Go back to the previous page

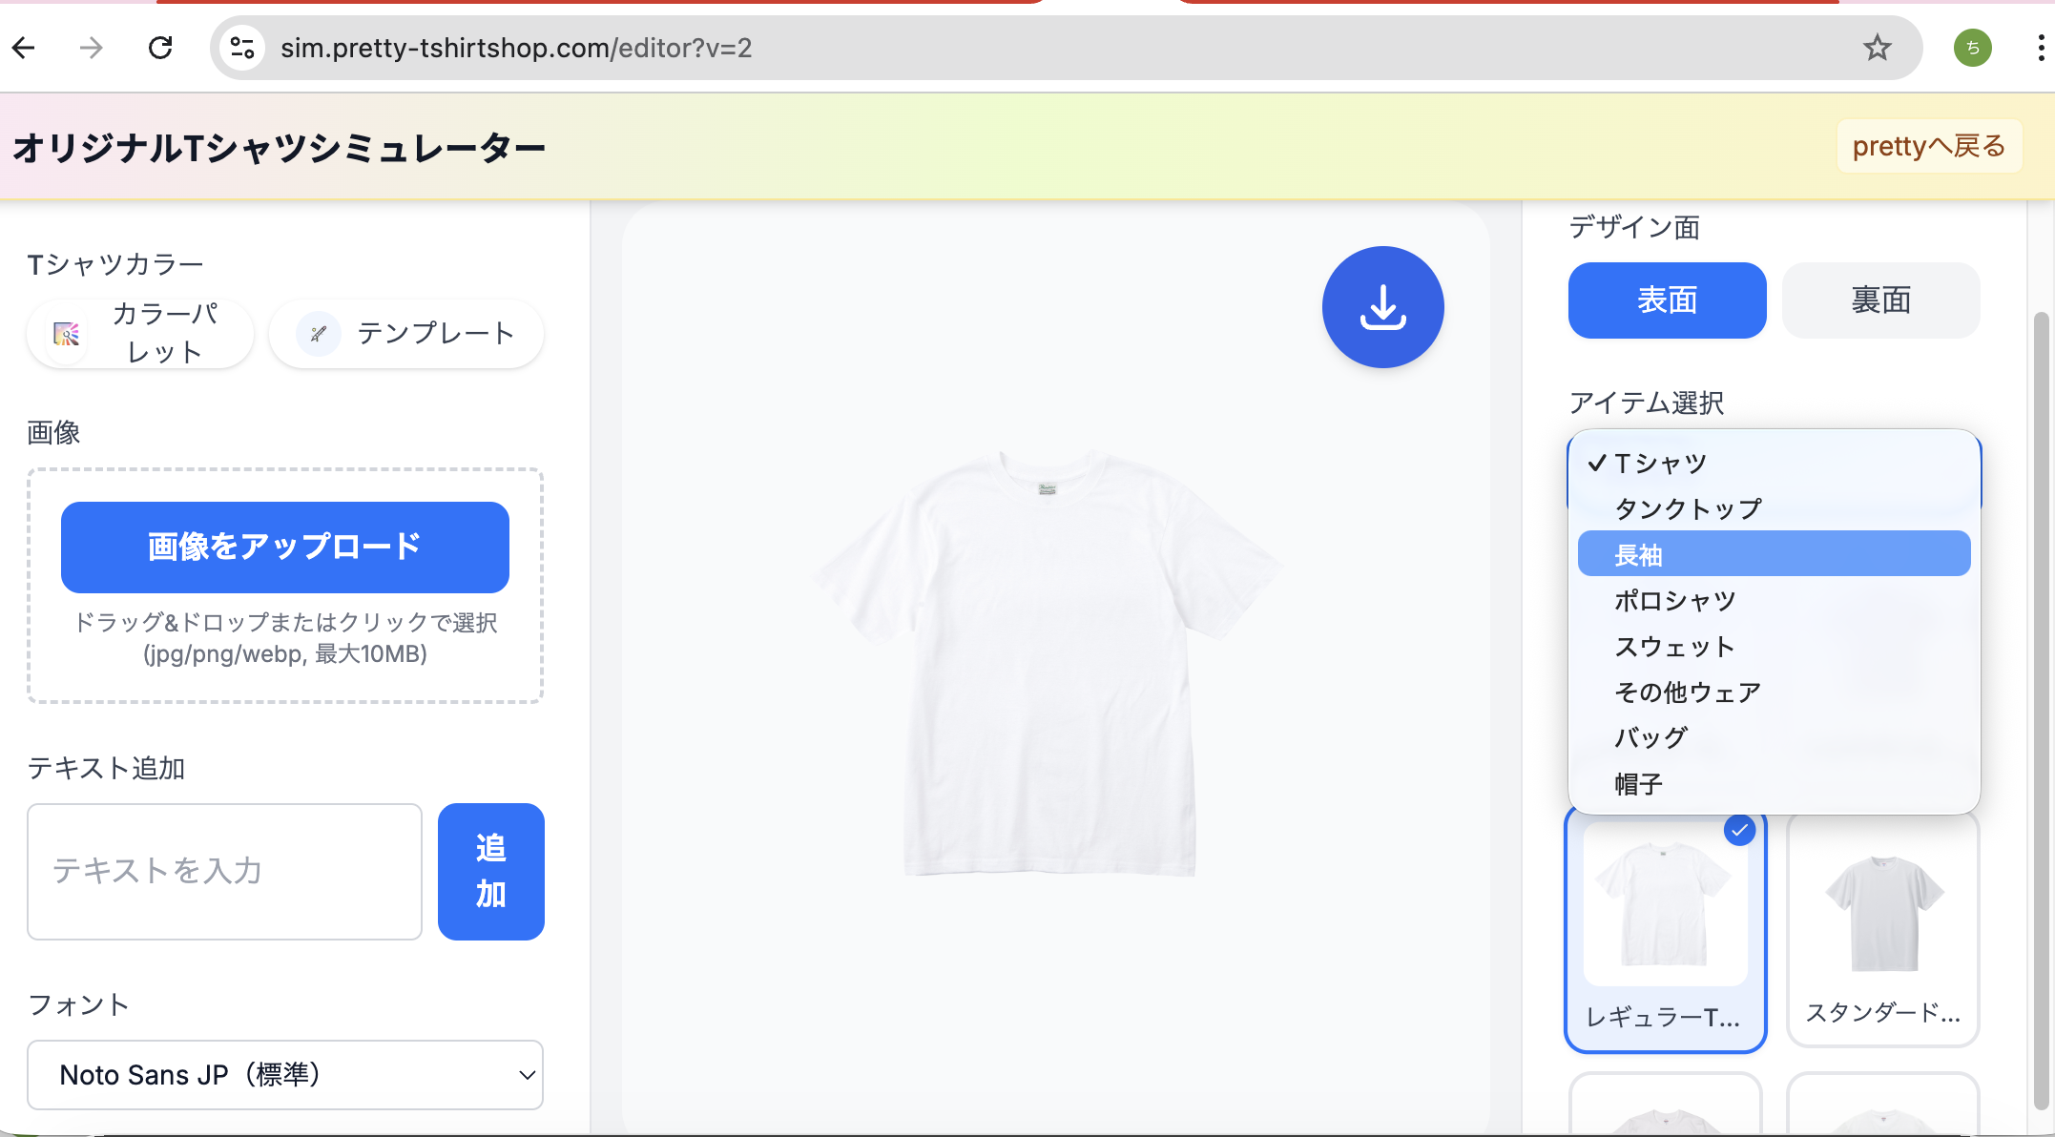(25, 48)
